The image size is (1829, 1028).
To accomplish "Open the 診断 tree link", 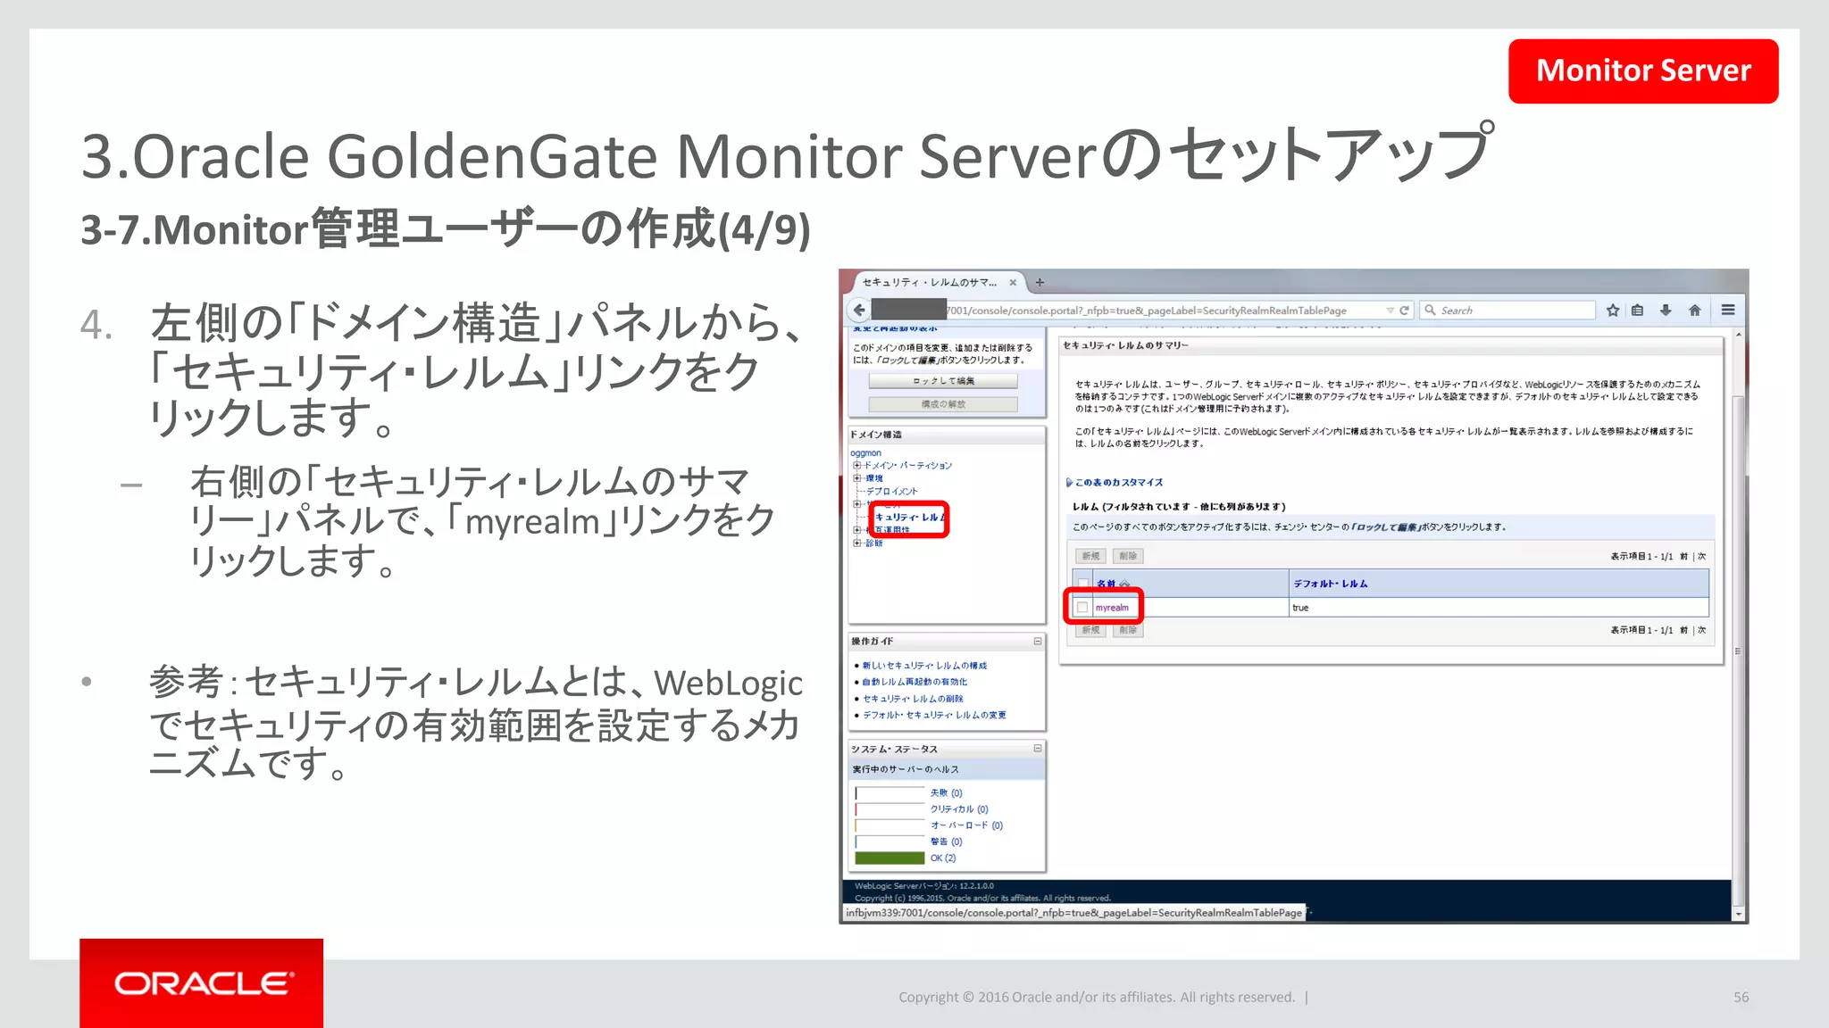I will coord(873,543).
